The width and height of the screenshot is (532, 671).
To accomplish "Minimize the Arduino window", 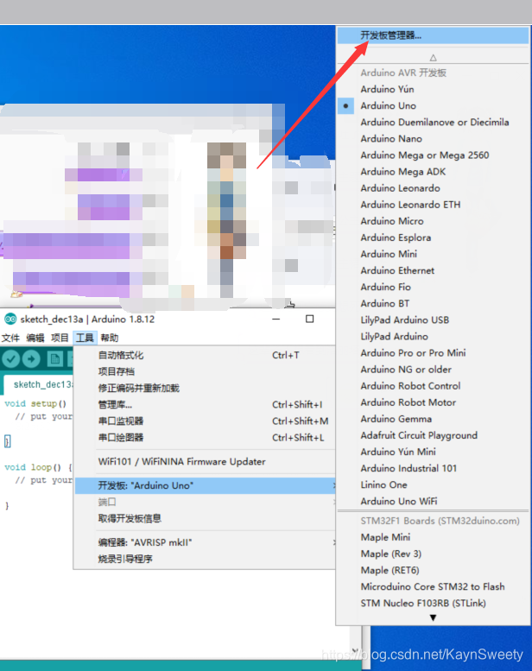I will 276,320.
